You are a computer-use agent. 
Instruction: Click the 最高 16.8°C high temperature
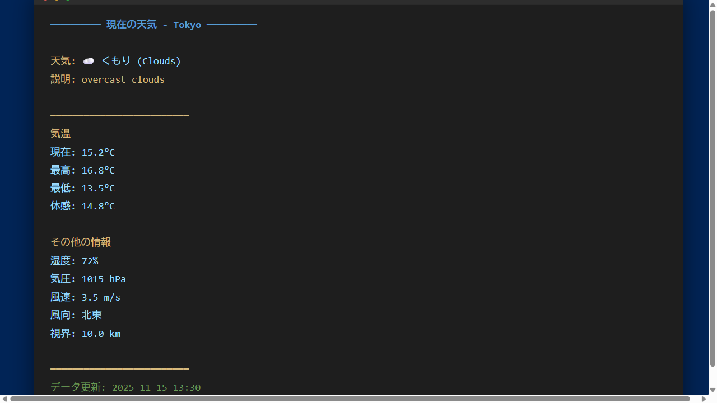tap(98, 170)
